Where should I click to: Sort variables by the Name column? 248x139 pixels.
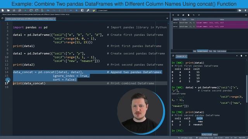click(x=176, y=20)
